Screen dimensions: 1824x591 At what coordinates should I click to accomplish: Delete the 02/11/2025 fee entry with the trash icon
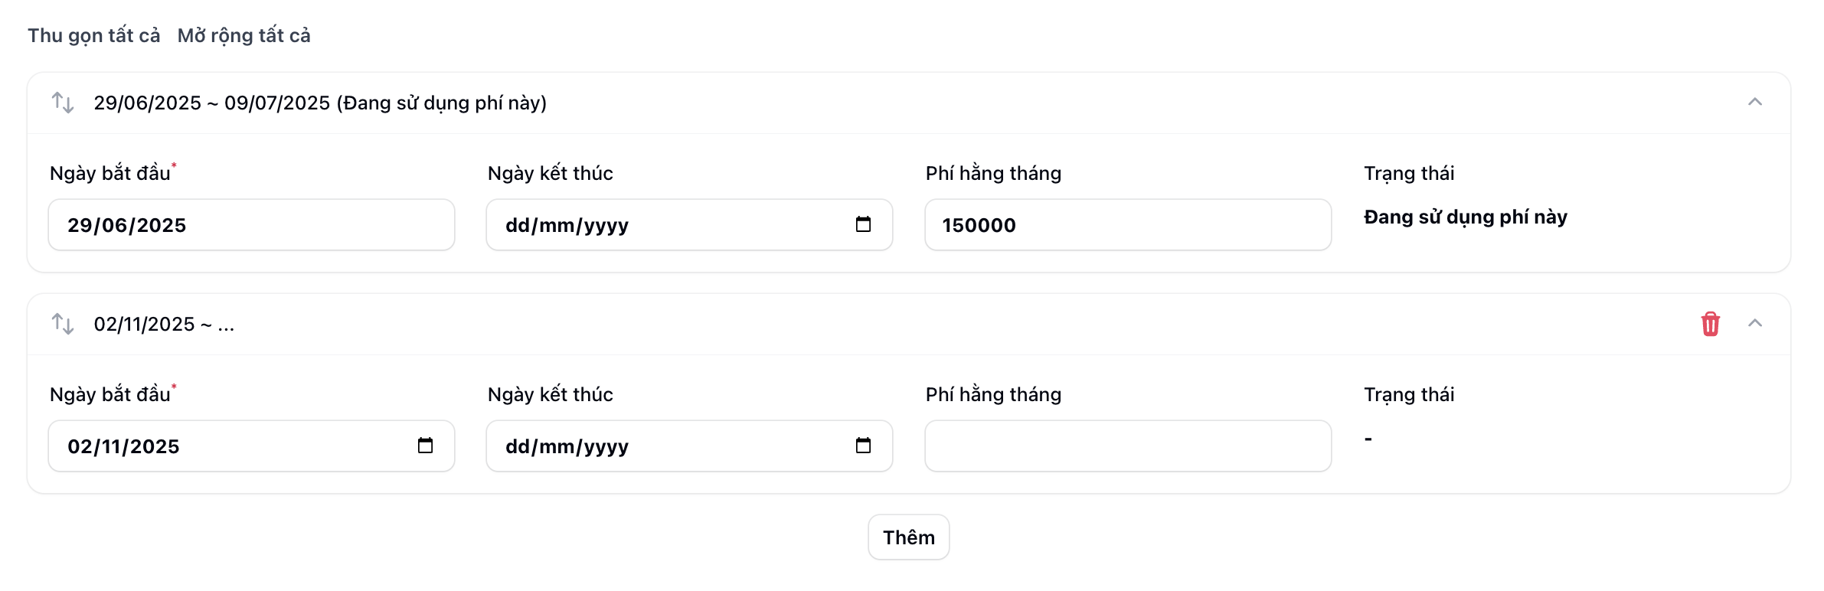[x=1710, y=324]
